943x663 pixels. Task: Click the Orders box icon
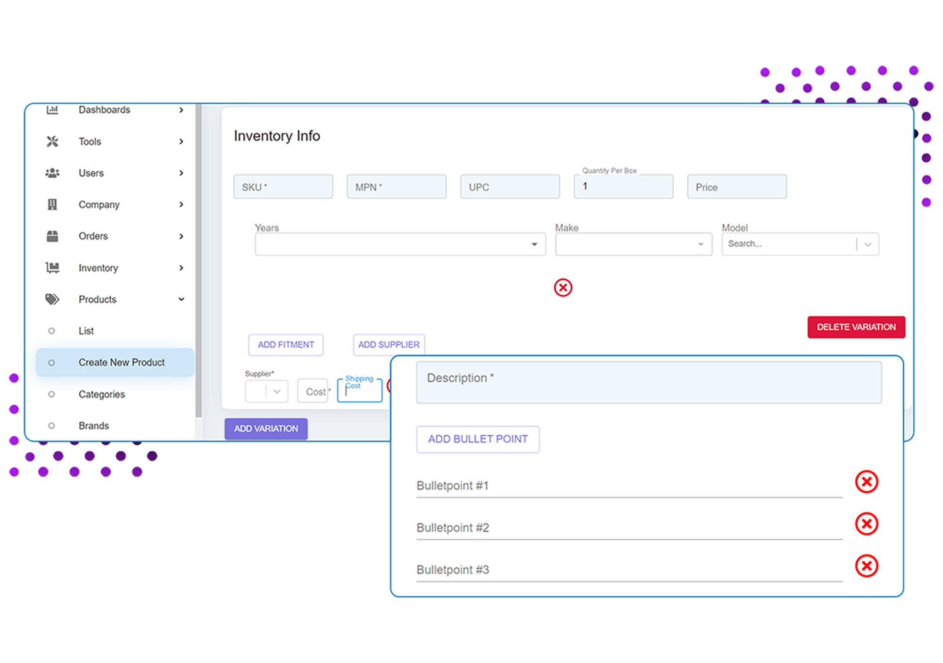(x=52, y=236)
